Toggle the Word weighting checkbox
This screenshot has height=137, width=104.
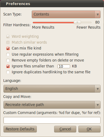point(8,37)
